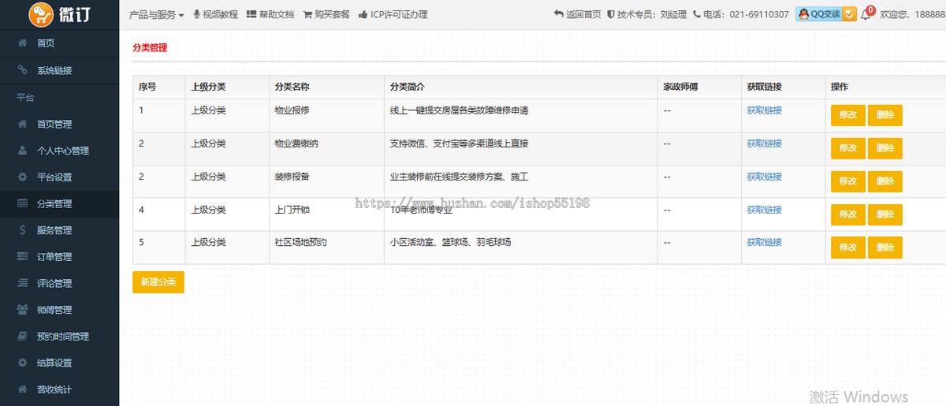Click the person icon beside 个人中心管理
The width and height of the screenshot is (946, 406).
pos(22,151)
